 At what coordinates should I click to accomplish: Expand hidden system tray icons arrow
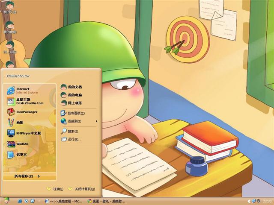tap(249, 201)
